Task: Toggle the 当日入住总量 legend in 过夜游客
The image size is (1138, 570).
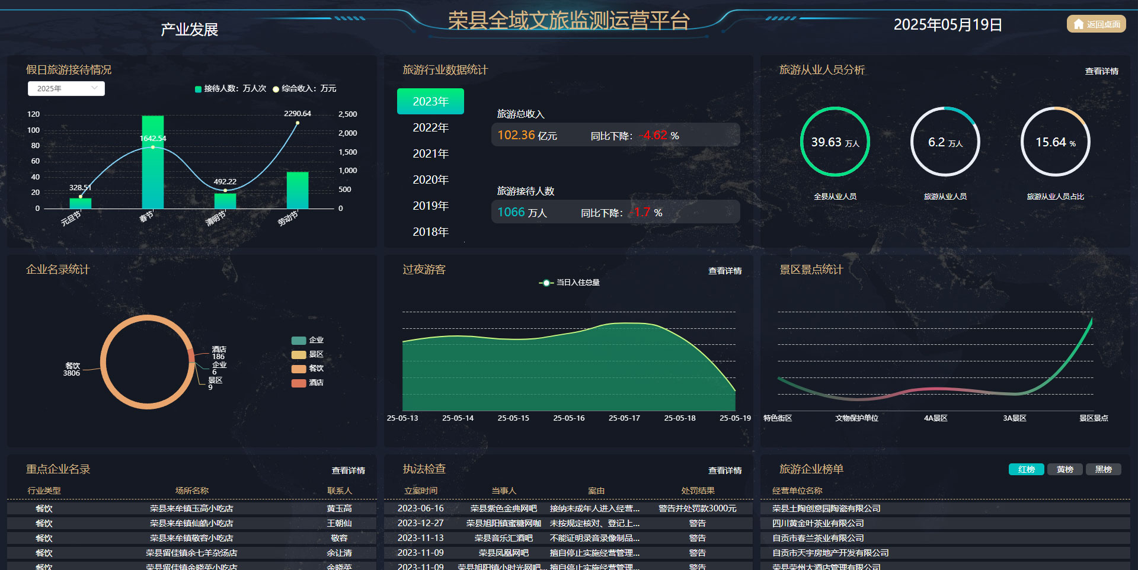Action: pos(569,283)
